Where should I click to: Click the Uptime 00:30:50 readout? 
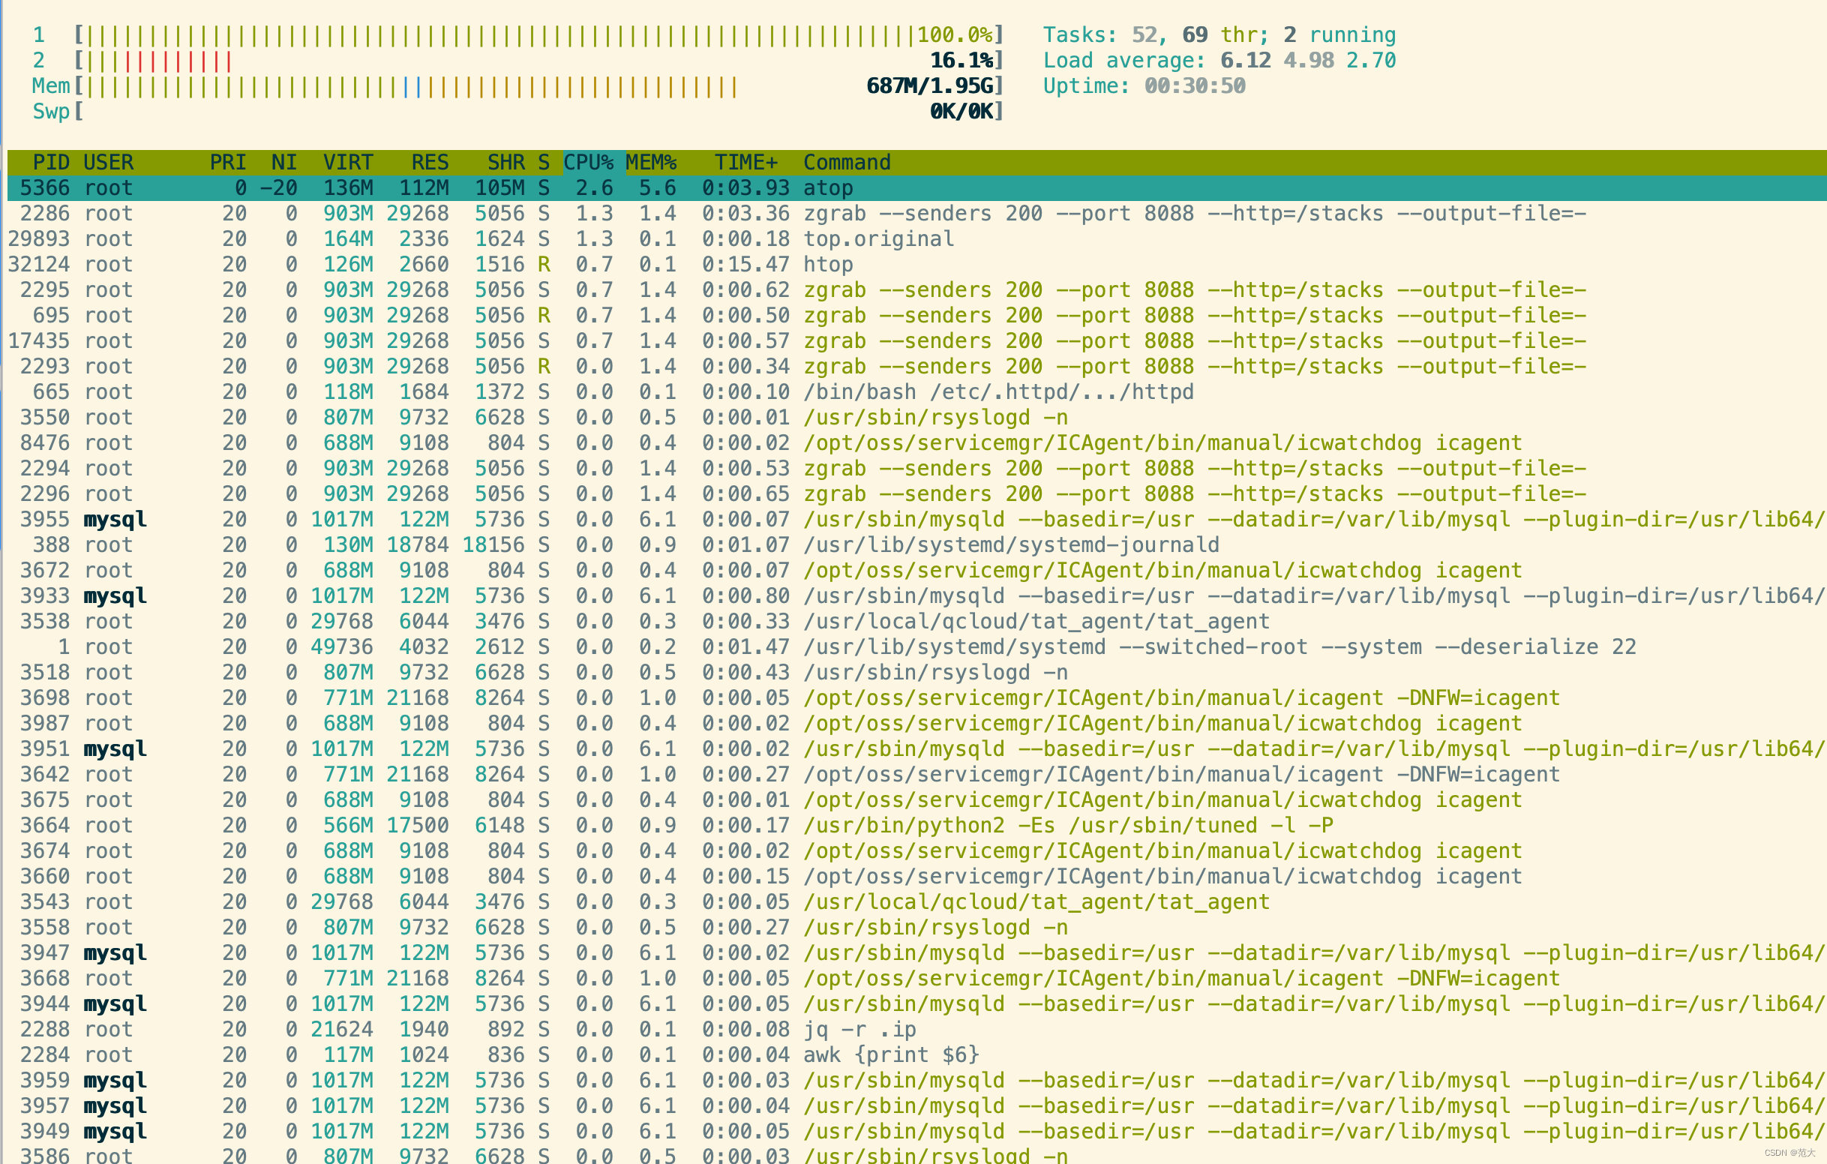[x=1144, y=85]
